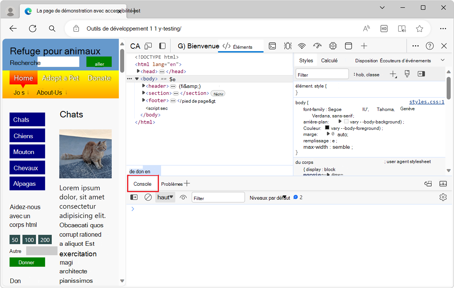This screenshot has height=288, width=454.
Task: Expand more Styles pane tabs chevron
Action: [443, 60]
